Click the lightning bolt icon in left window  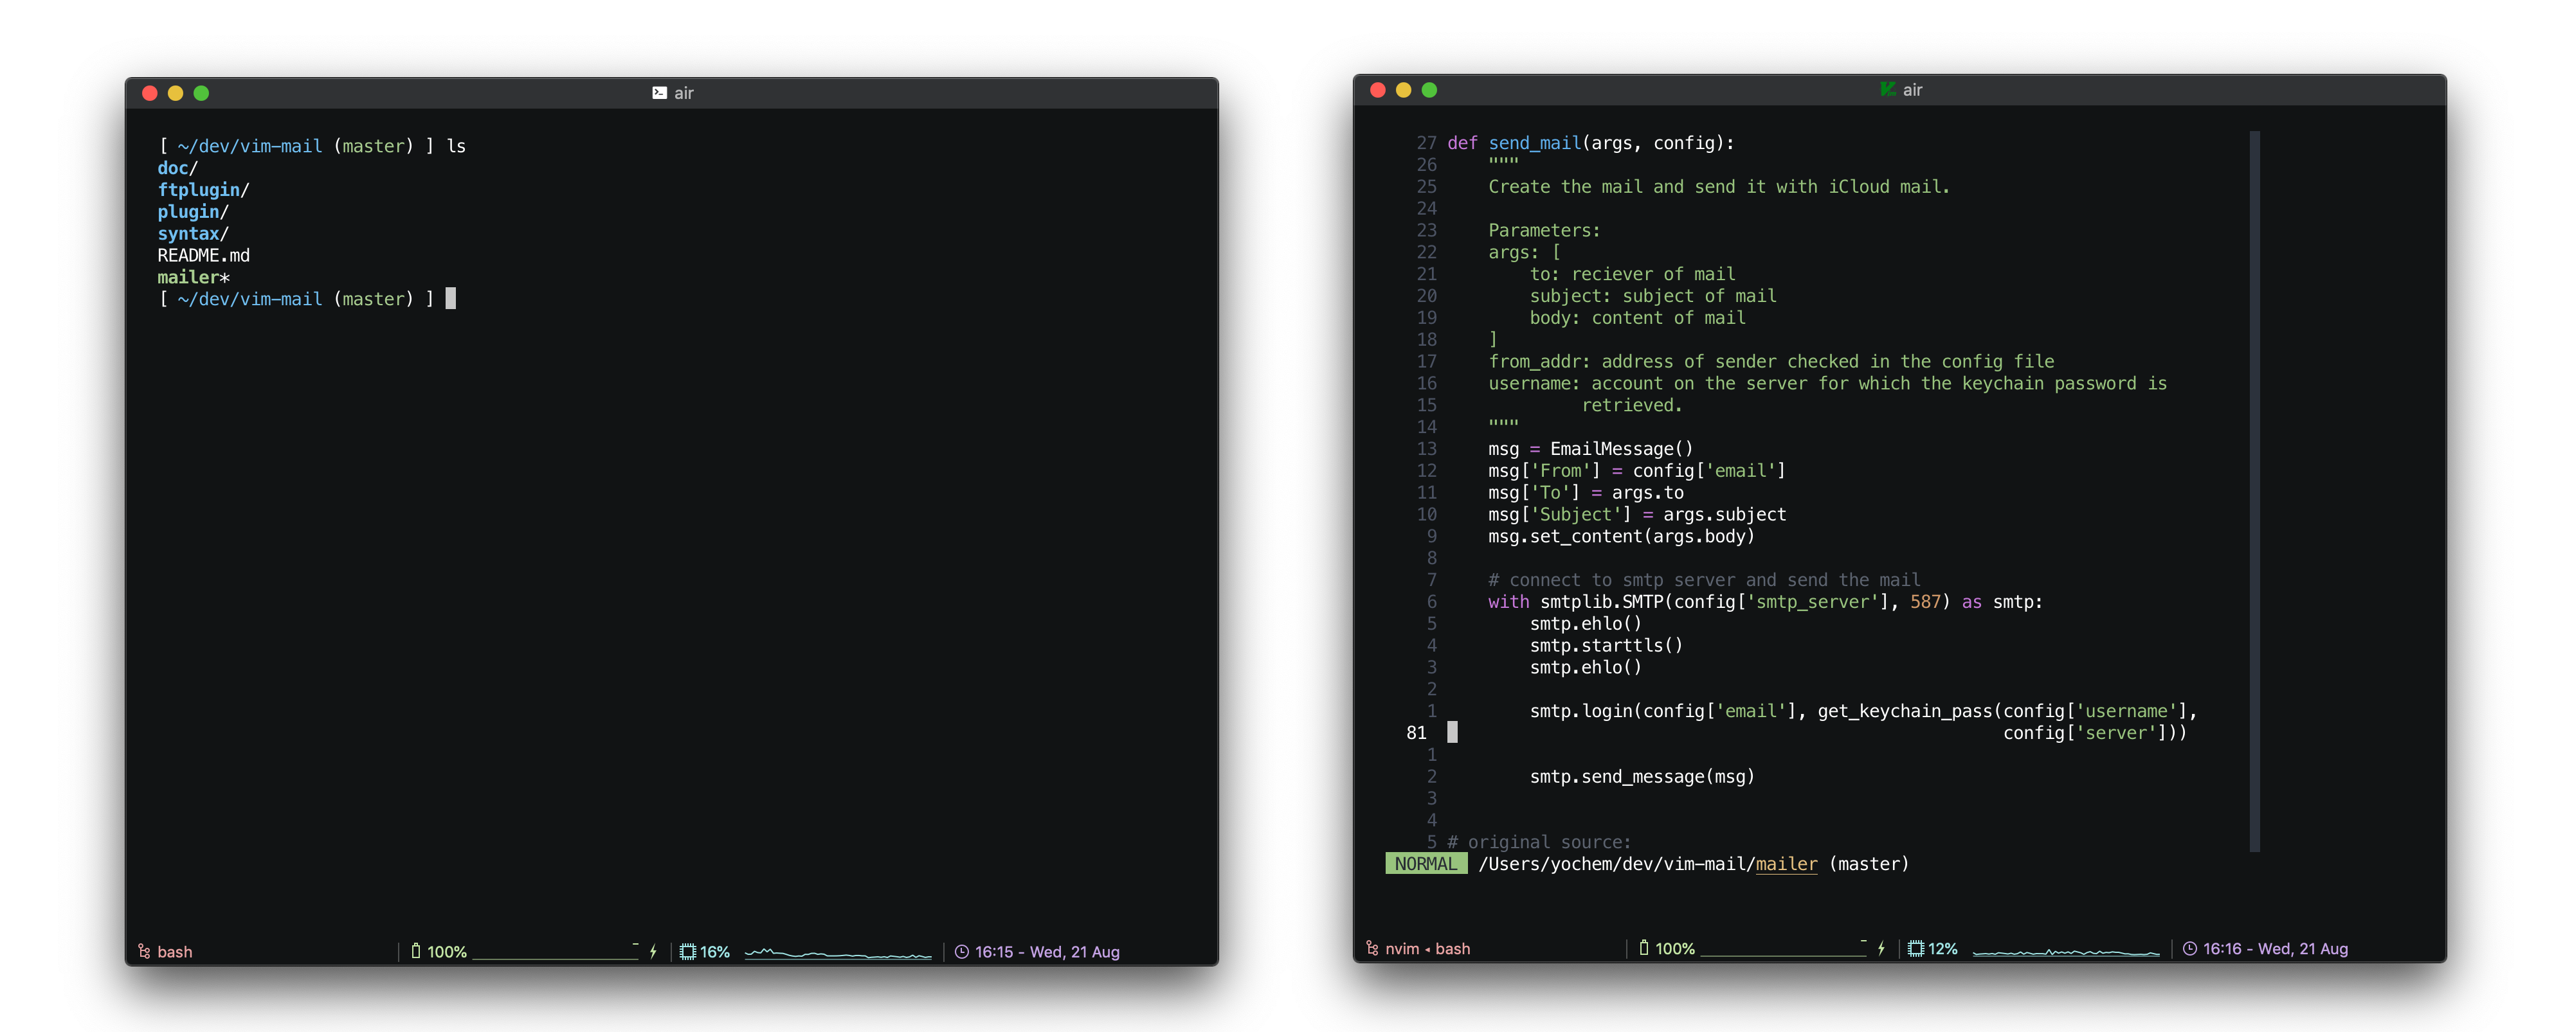(653, 951)
